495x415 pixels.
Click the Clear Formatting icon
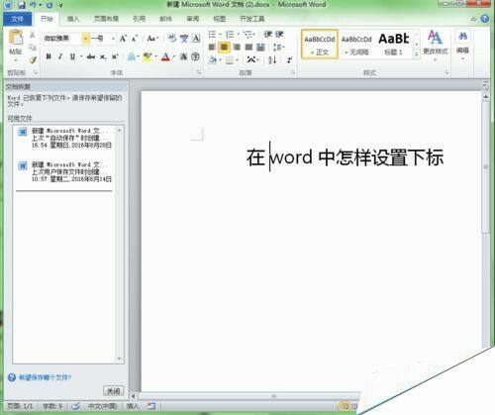[172, 39]
